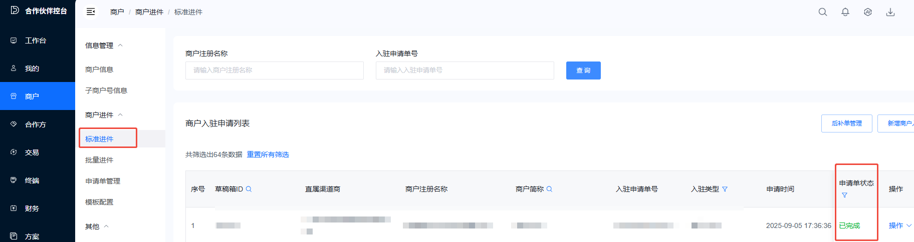Viewport: 914px width, 242px height.
Task: Go to the 交易 section in the sidebar
Action: coord(32,152)
